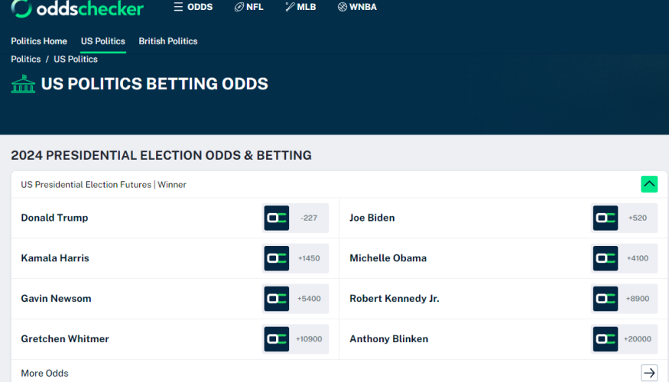Click Joe Biden's odds comparison icon
669x382 pixels.
pyautogui.click(x=605, y=218)
